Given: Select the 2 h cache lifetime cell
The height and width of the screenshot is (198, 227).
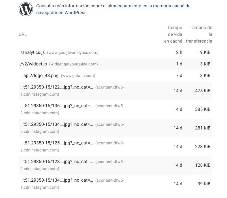Looking at the screenshot, I should 179,52.
